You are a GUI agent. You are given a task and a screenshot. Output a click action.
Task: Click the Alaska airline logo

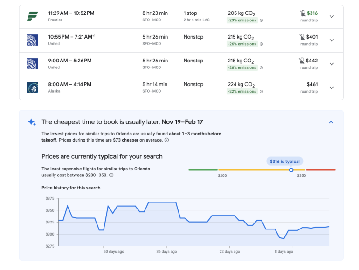pos(32,88)
